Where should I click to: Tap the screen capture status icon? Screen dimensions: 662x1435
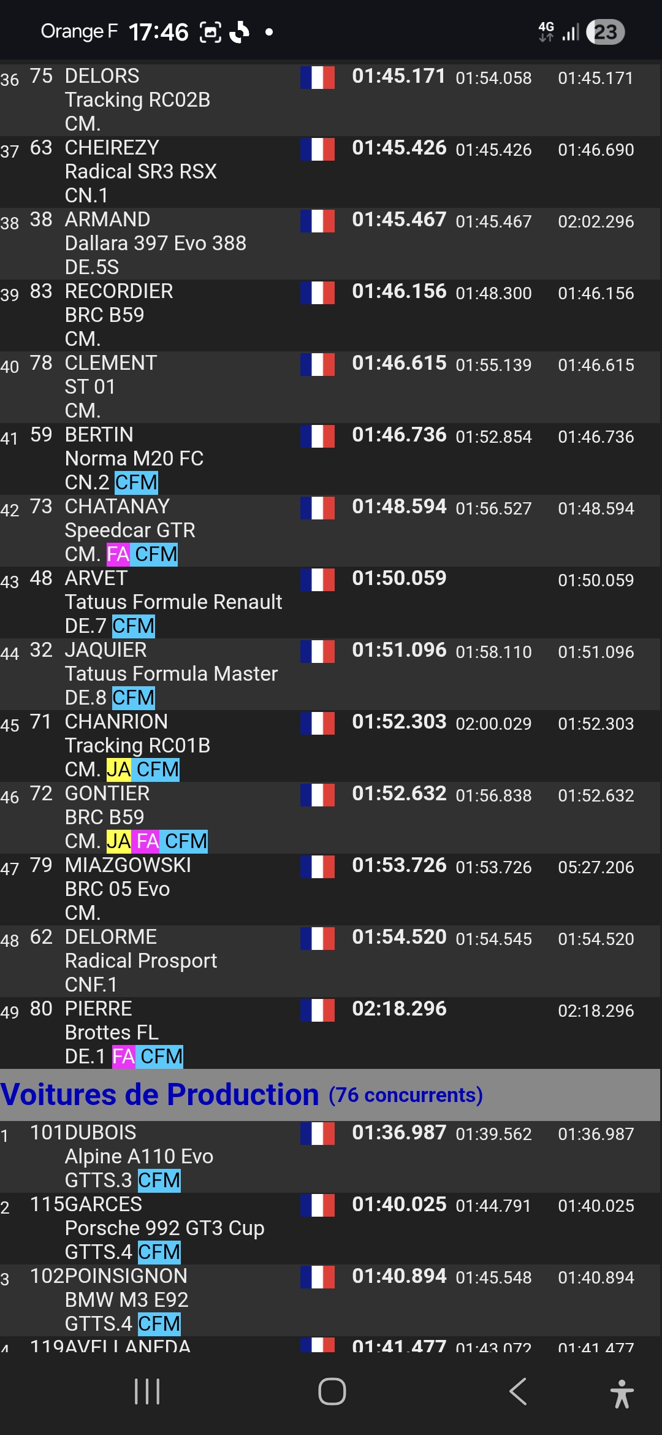(210, 32)
